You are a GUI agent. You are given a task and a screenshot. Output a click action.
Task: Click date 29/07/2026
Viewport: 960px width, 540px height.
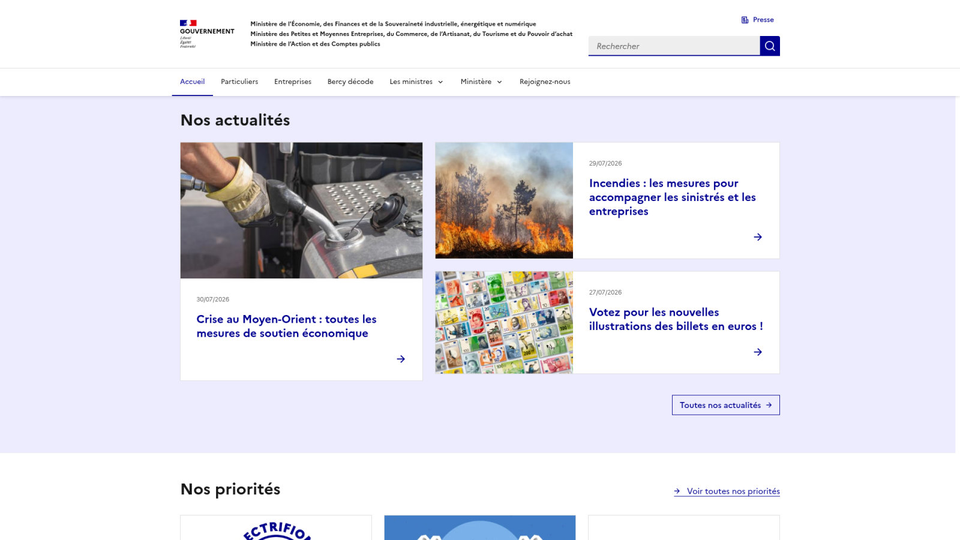[x=605, y=163]
